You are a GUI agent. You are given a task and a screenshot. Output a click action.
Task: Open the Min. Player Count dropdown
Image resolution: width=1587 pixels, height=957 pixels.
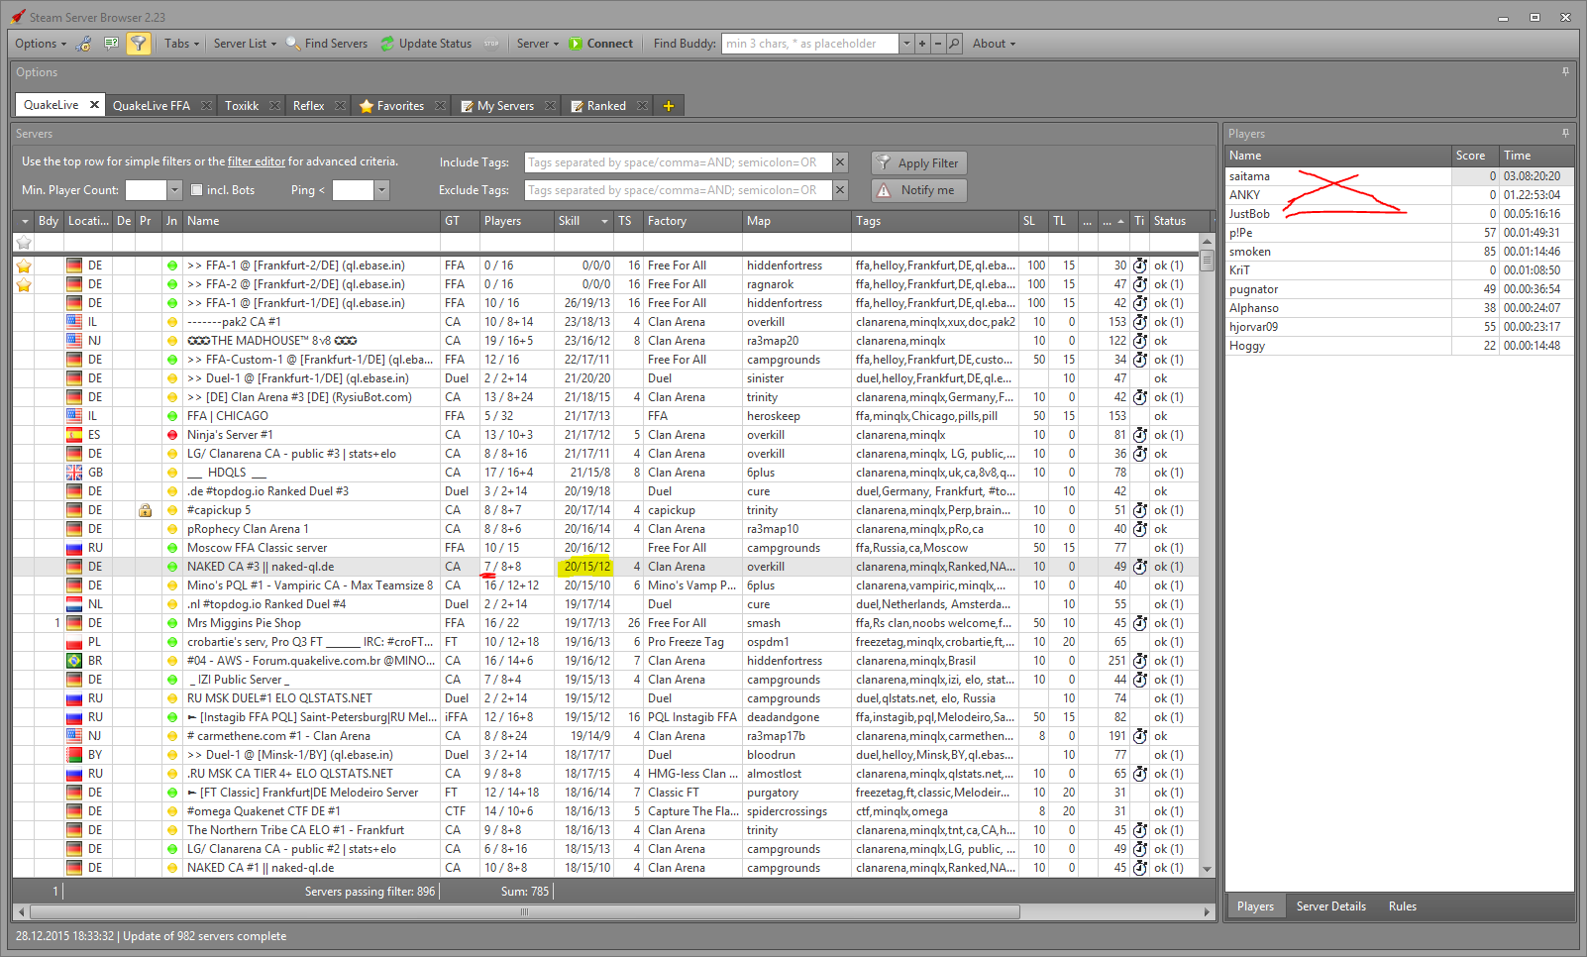(x=174, y=190)
